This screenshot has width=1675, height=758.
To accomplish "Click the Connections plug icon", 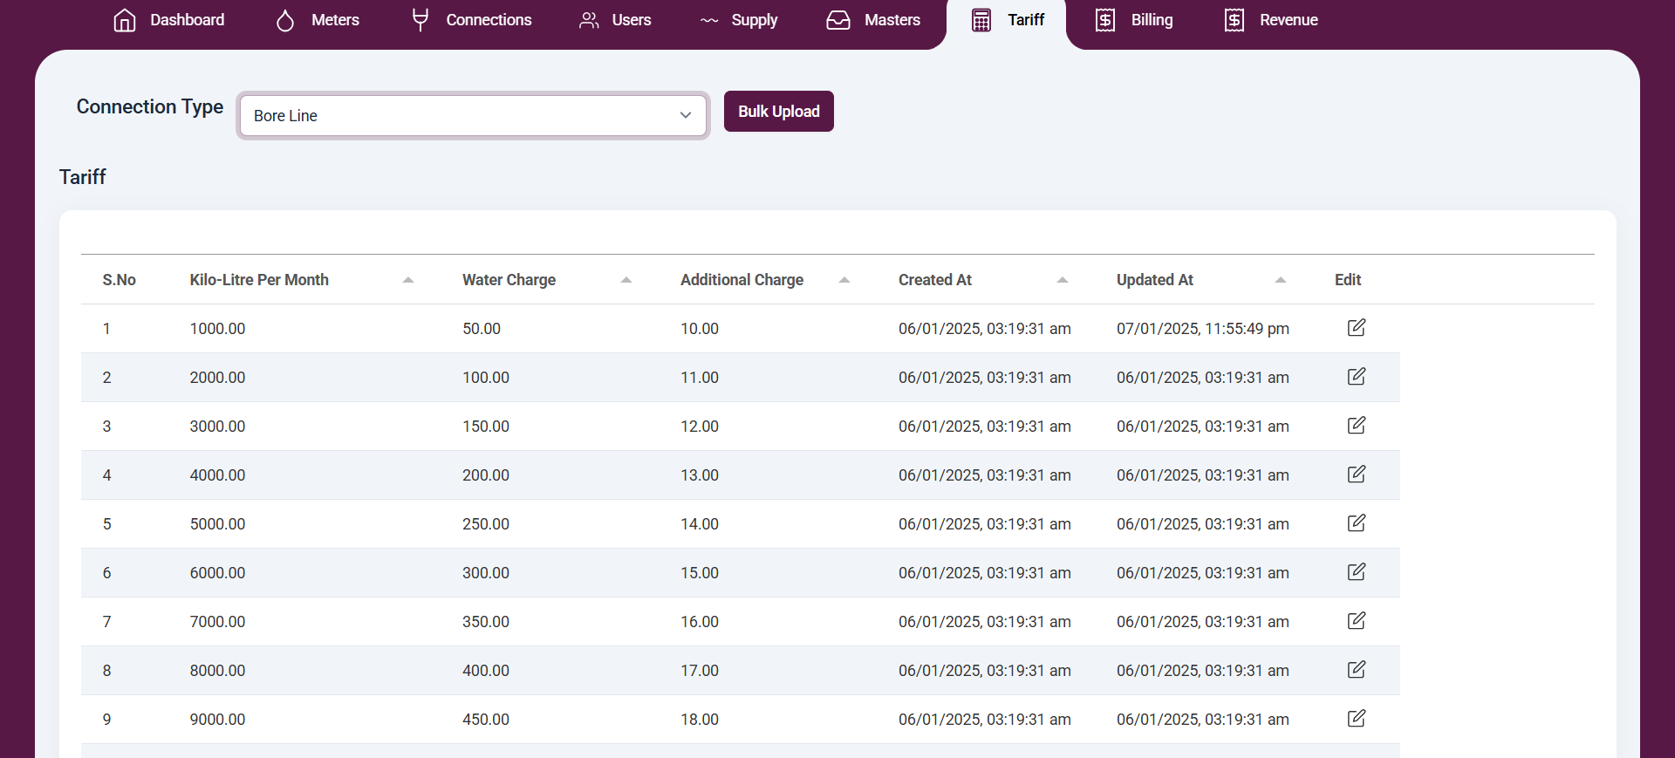I will (420, 20).
